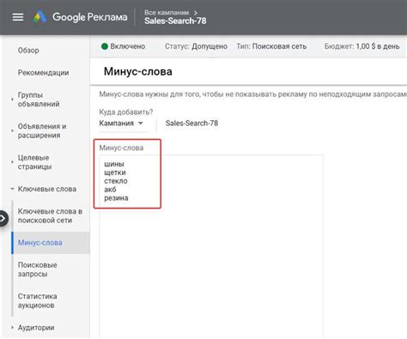
Task: Open the Кампания dropdown
Action: coord(121,124)
